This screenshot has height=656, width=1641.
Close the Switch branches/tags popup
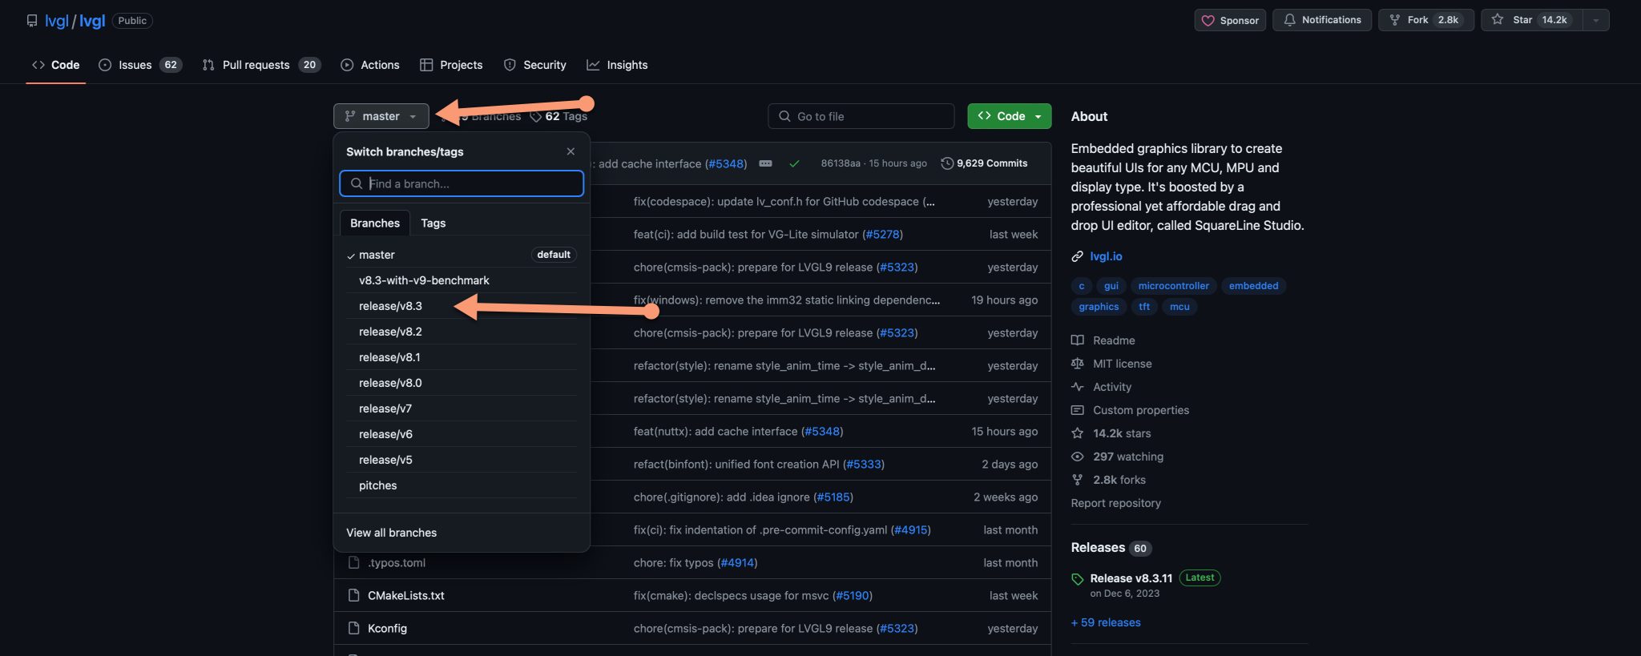pyautogui.click(x=571, y=151)
